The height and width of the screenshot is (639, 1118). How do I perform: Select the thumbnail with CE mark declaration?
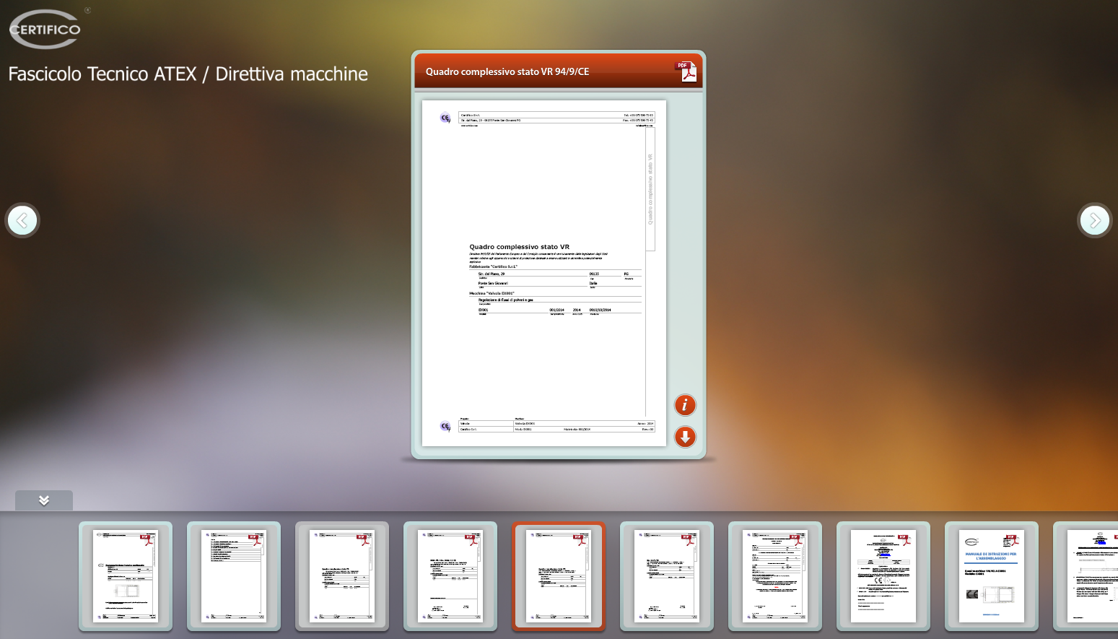tap(883, 576)
